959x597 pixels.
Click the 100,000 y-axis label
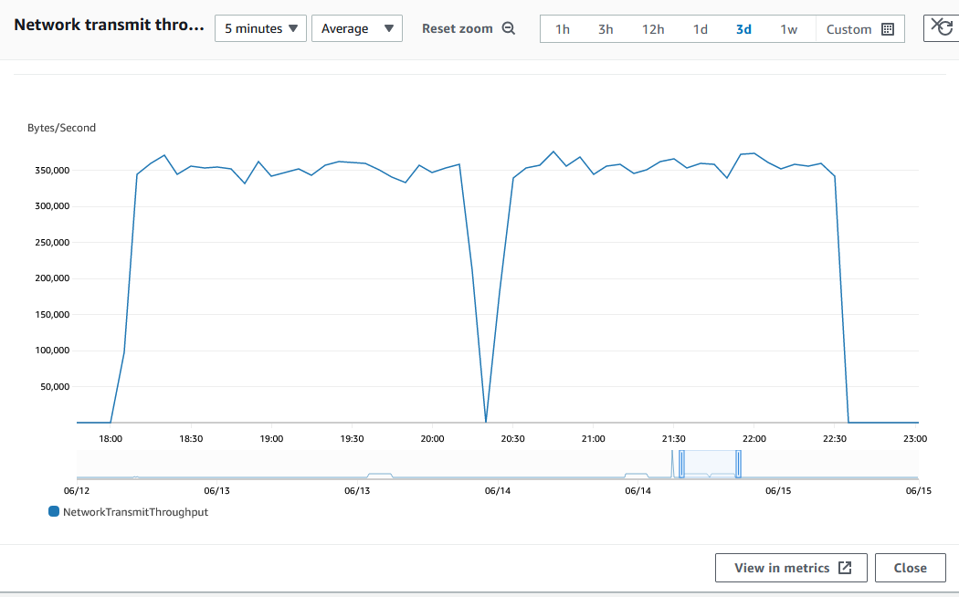[52, 351]
